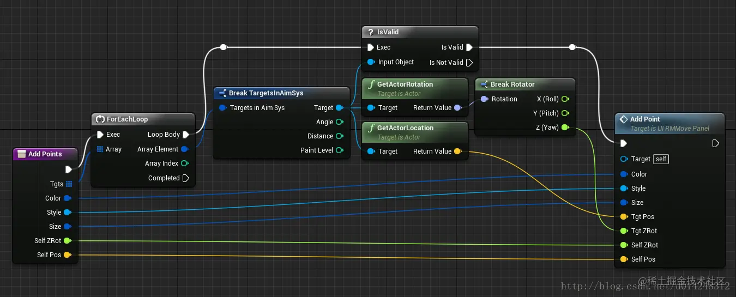Click the Rotation input pin on Break Rotator
The width and height of the screenshot is (736, 297).
coord(484,99)
